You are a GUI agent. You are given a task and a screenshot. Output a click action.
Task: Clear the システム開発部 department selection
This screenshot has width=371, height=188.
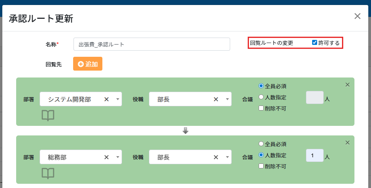(x=107, y=99)
